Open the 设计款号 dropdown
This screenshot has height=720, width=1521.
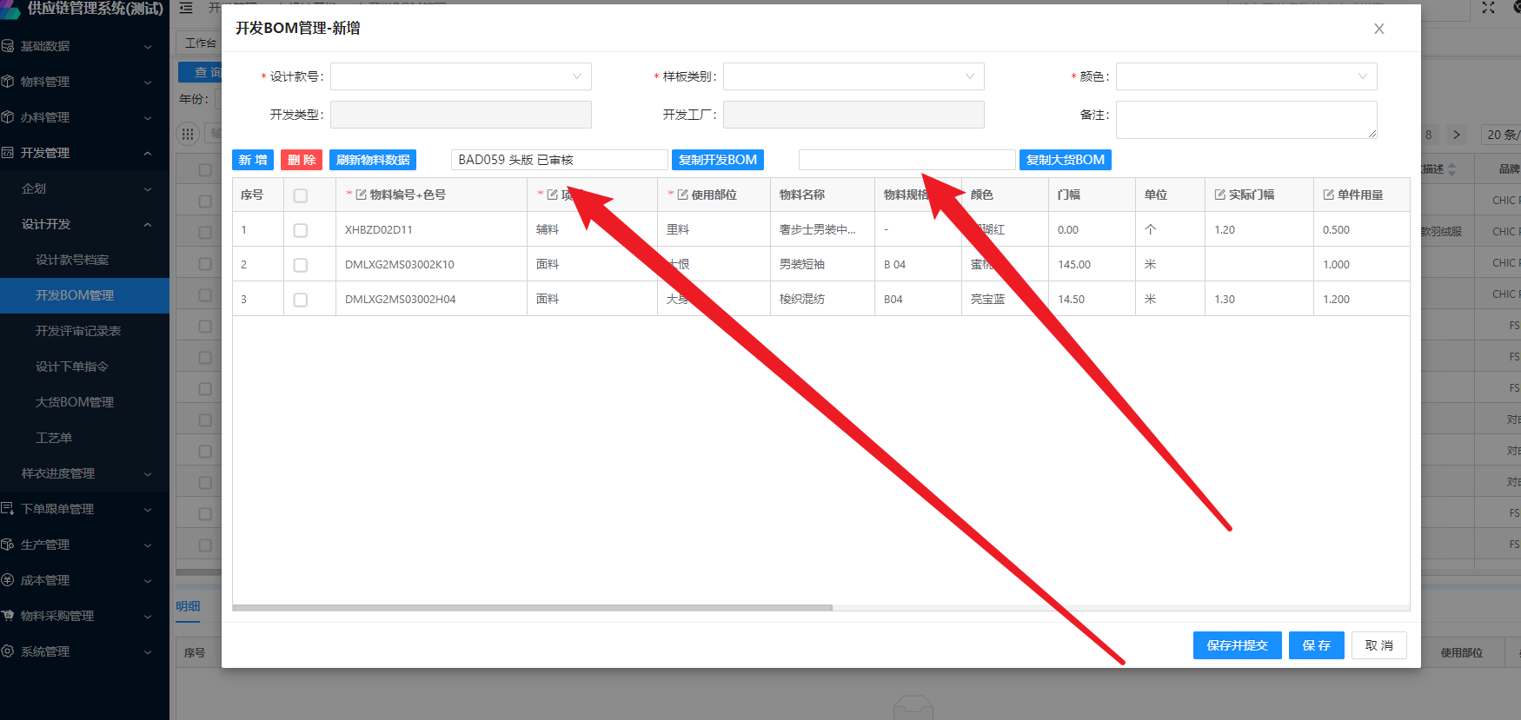click(461, 76)
